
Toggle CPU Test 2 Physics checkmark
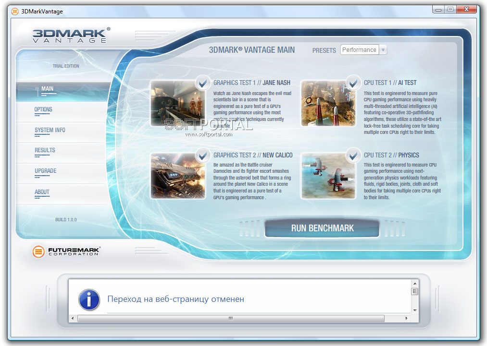[353, 155]
